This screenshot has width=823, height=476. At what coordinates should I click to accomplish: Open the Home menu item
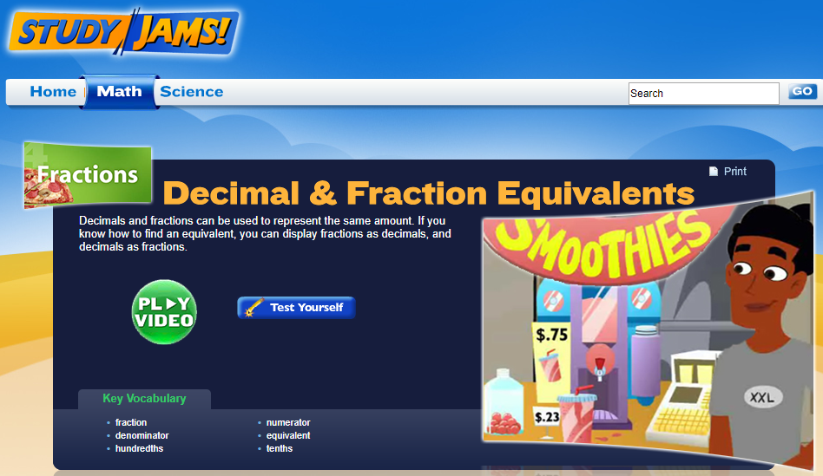[x=52, y=92]
